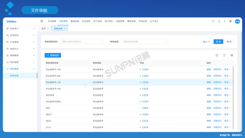Click the 审核流程名称 column header
Viewport: 245px width, 138px height.
tap(52, 63)
